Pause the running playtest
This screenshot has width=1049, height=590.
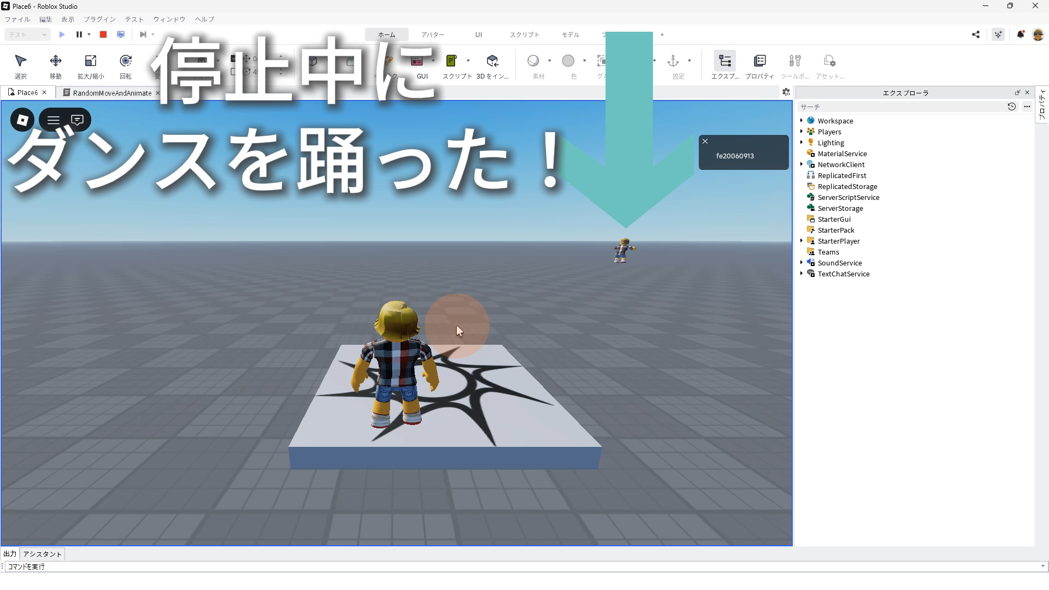pos(79,34)
